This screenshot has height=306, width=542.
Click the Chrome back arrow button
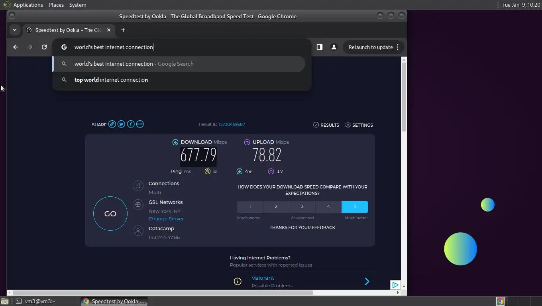pos(16,47)
